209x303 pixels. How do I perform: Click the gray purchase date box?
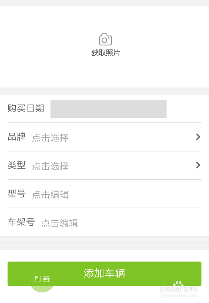[108, 109]
